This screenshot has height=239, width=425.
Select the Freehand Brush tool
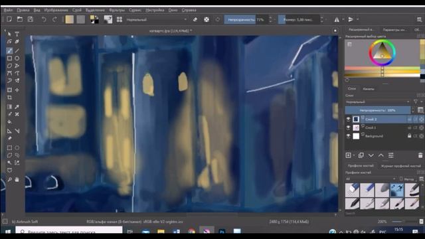coord(9,50)
